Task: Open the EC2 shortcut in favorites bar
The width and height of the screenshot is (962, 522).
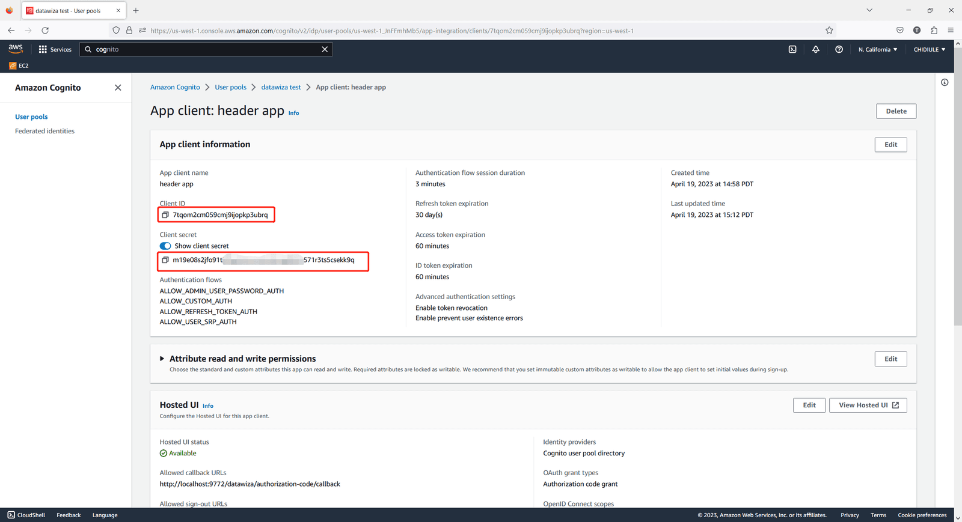Action: tap(19, 65)
